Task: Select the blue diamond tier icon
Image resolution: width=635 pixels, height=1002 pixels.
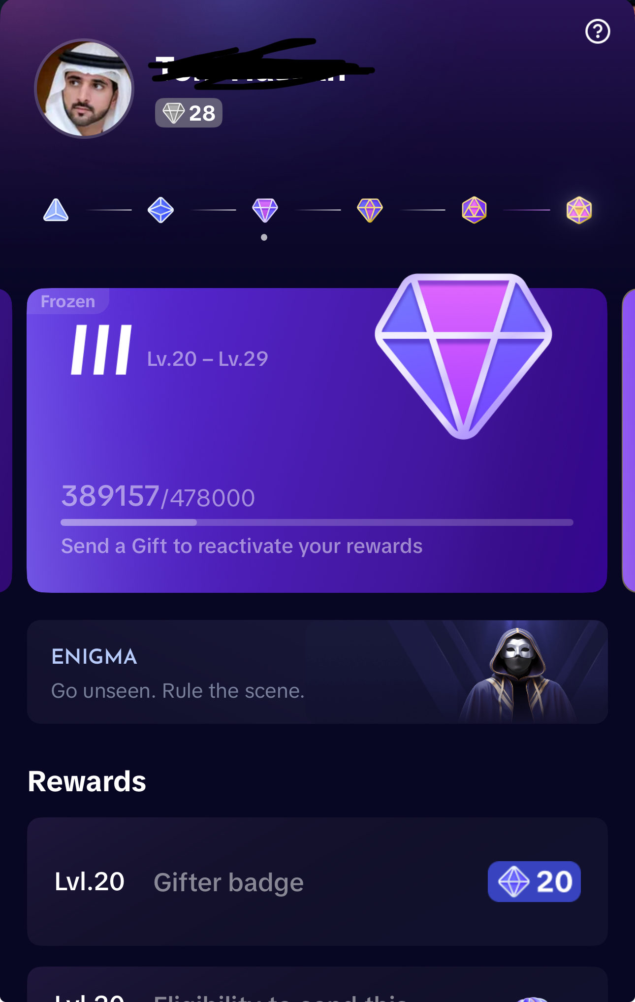Action: (x=160, y=210)
